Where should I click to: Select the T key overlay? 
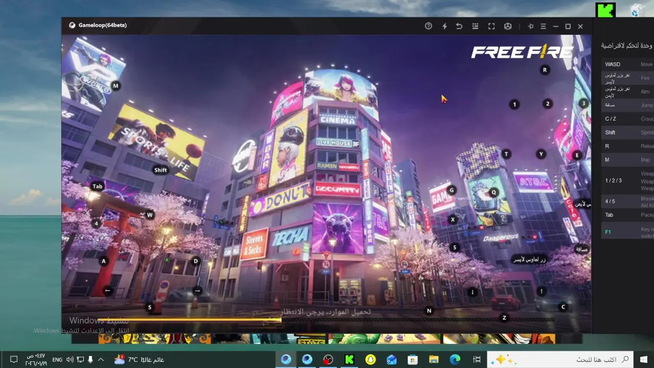pos(506,154)
